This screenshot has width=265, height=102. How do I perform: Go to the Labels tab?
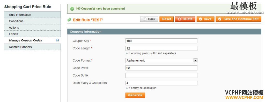[32, 34]
